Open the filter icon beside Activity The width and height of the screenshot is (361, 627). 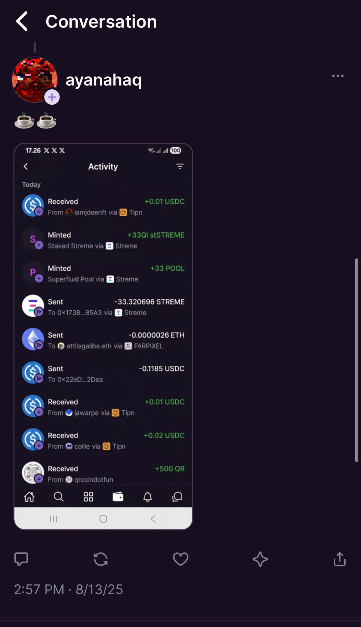[x=180, y=166]
